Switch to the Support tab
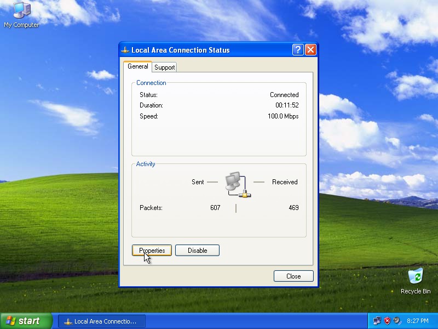 (x=165, y=67)
